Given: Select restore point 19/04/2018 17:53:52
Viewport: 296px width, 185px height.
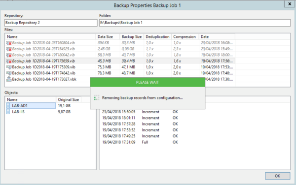Looking at the screenshot, I should [119, 130].
